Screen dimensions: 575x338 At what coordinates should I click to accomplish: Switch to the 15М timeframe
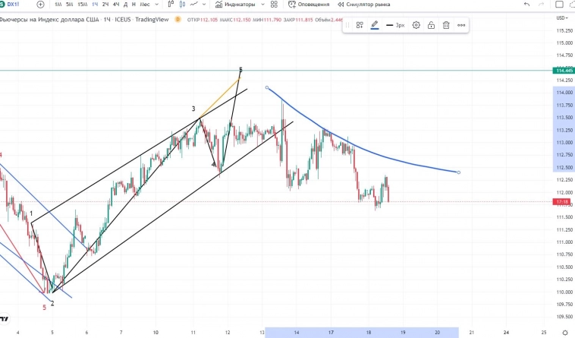pyautogui.click(x=83, y=5)
